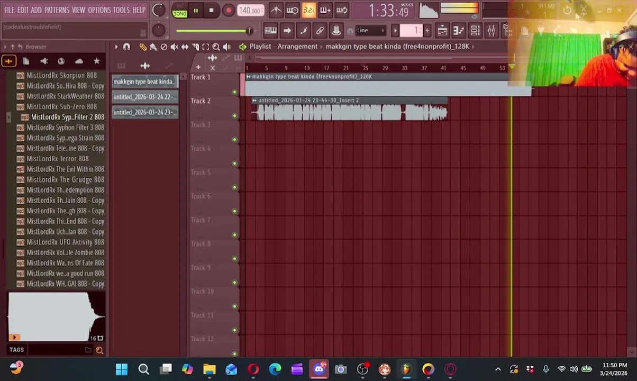Open the multilink knob controller icon
This screenshot has height=381, width=637.
[336, 31]
